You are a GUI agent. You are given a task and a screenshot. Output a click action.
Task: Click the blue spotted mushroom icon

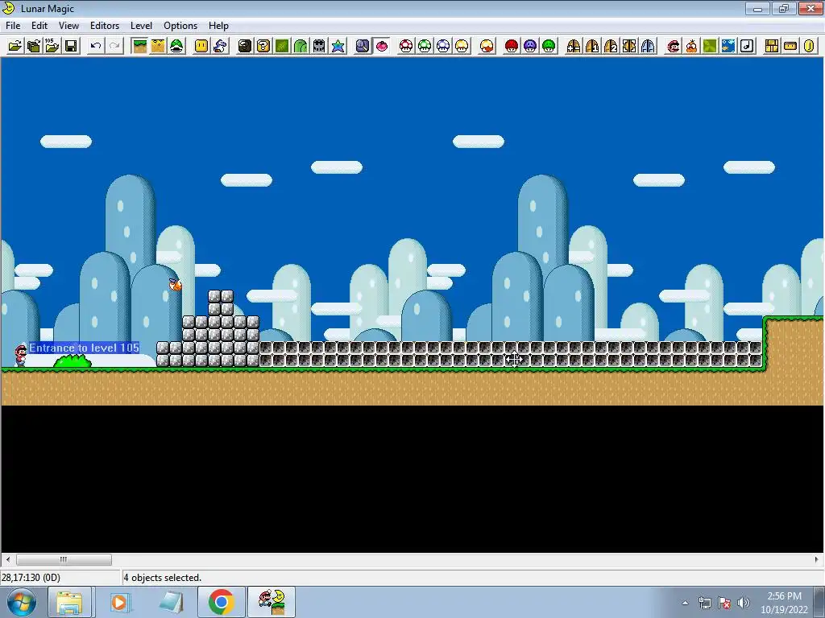pyautogui.click(x=443, y=46)
